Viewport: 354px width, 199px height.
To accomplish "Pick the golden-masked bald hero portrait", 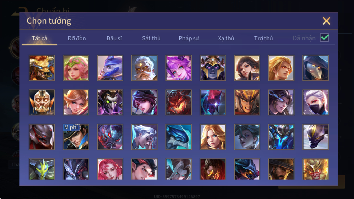I will (x=42, y=103).
